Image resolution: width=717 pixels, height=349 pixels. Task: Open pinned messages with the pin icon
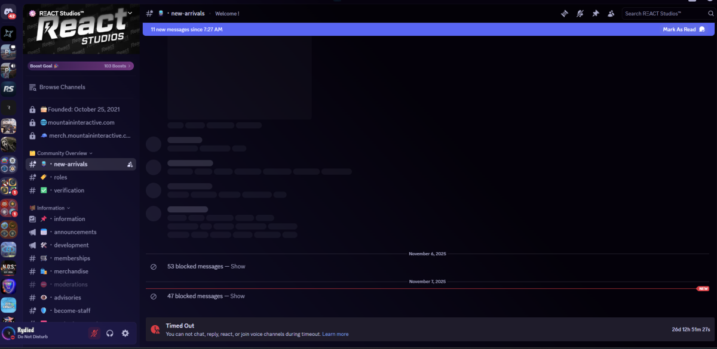pos(595,13)
